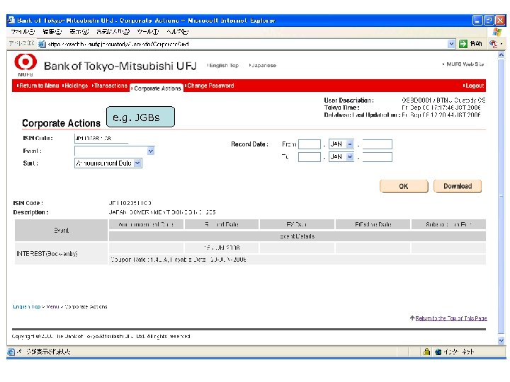Open the address bar URL dropdown
This screenshot has width=510, height=382.
451,44
